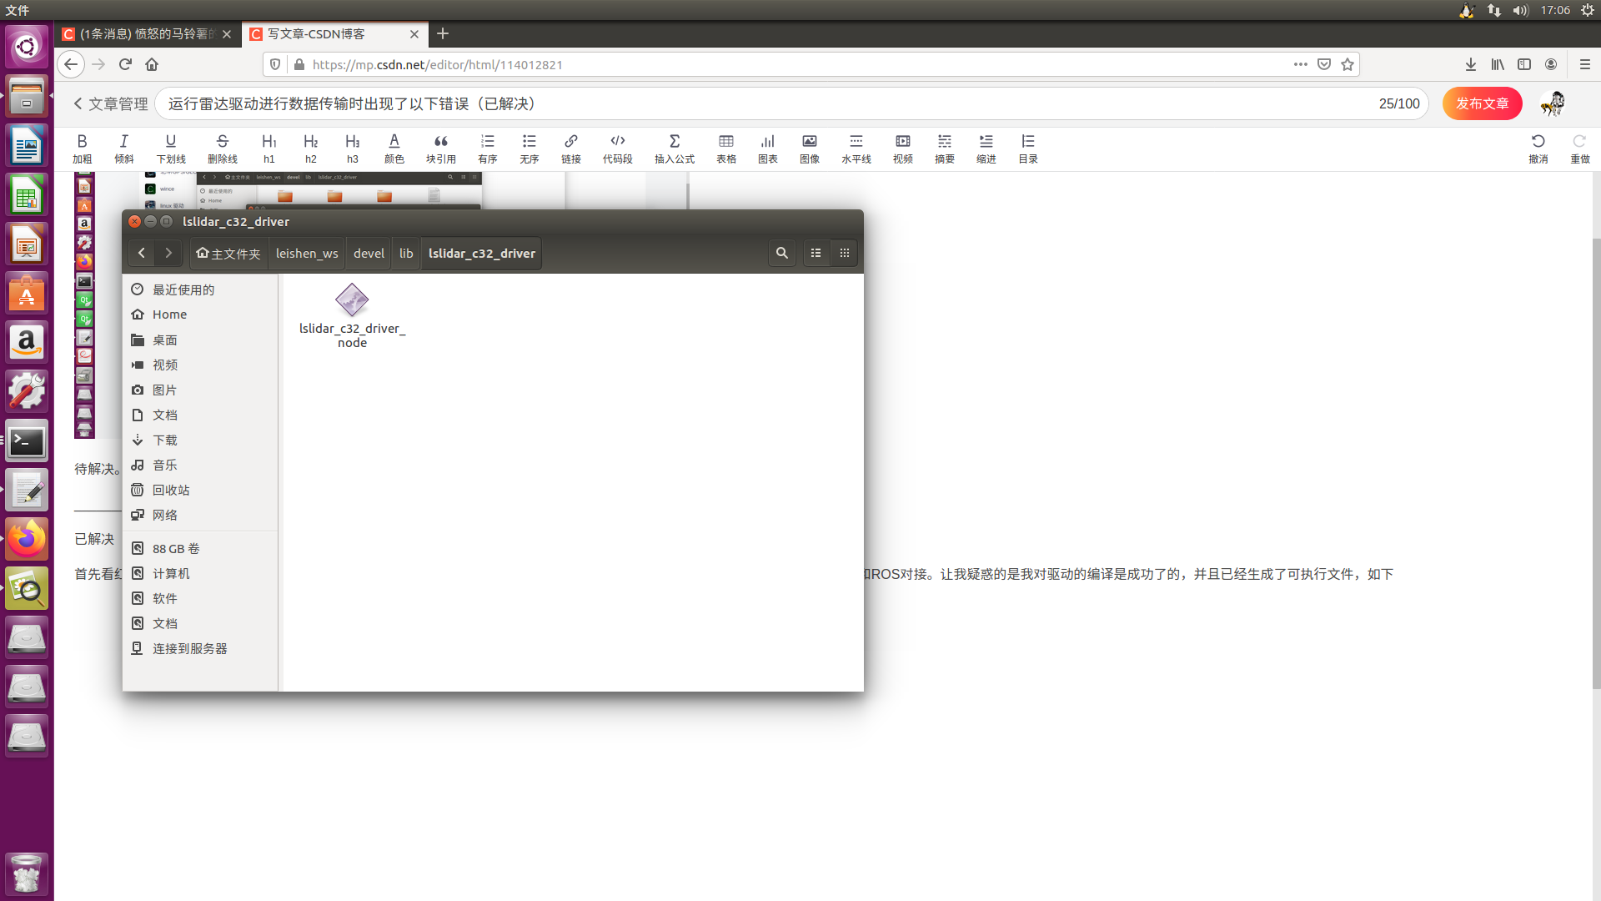Set heading level h2

(310, 148)
